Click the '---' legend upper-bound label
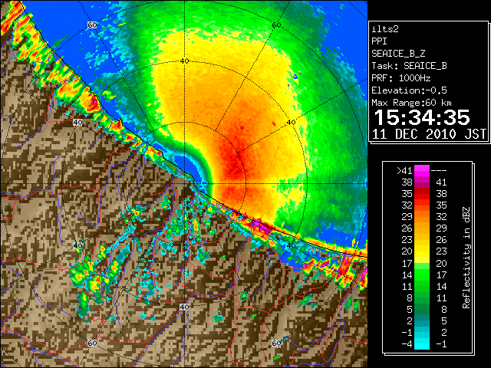The height and width of the screenshot is (368, 491). tap(439, 171)
